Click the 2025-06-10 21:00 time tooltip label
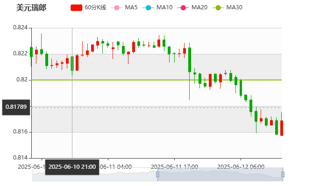 click(x=72, y=166)
